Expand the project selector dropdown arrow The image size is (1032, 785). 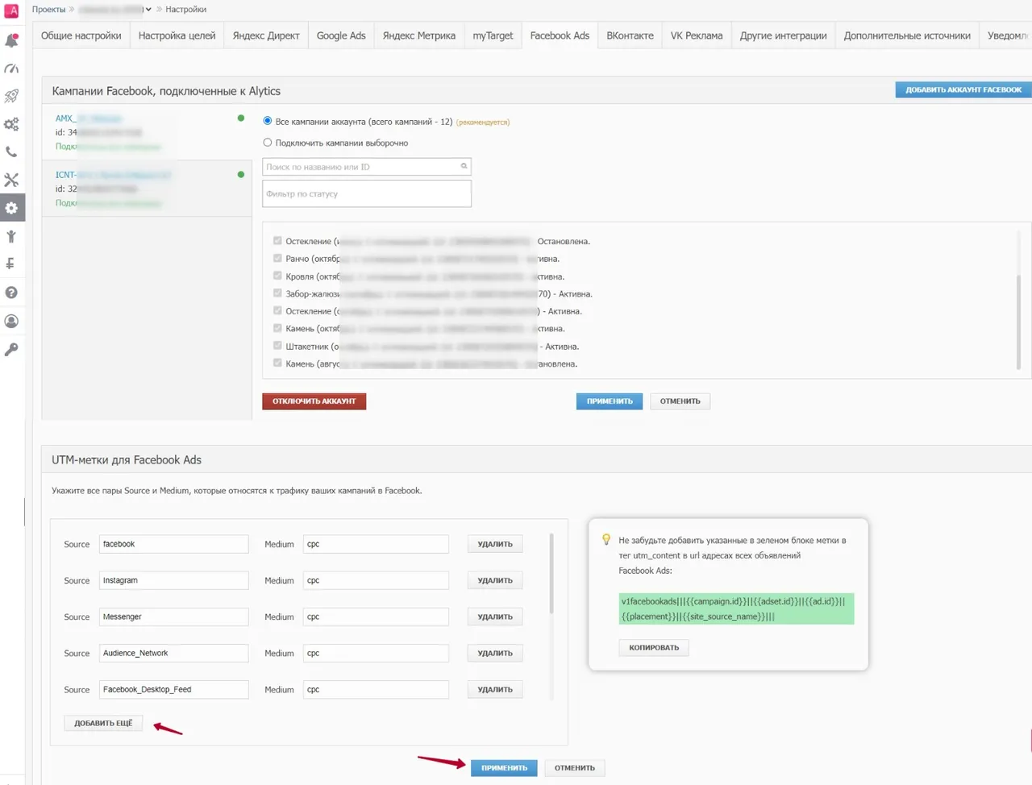click(148, 10)
